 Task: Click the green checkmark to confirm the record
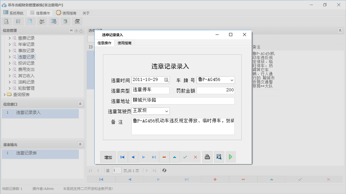tap(185, 157)
